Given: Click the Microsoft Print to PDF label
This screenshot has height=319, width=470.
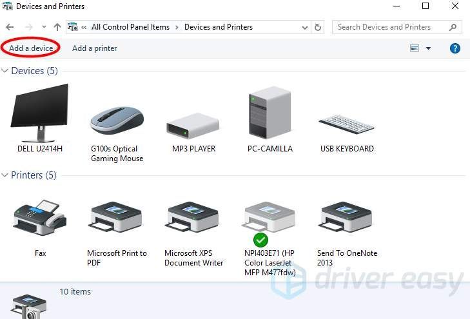Looking at the screenshot, I should pos(117,258).
